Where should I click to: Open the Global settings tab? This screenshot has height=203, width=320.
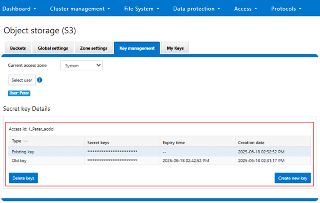click(x=53, y=48)
